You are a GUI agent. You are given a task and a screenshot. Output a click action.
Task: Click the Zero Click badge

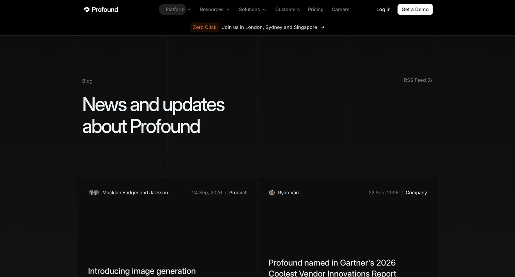[204, 27]
